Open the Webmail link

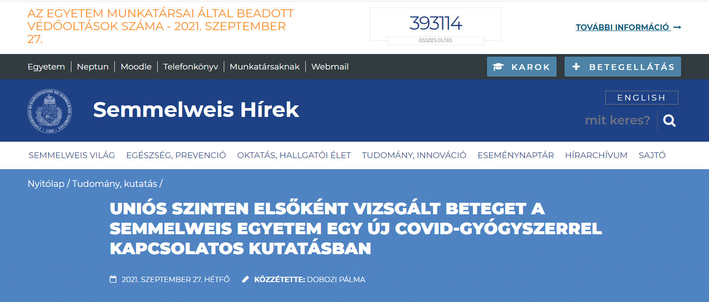pos(330,67)
